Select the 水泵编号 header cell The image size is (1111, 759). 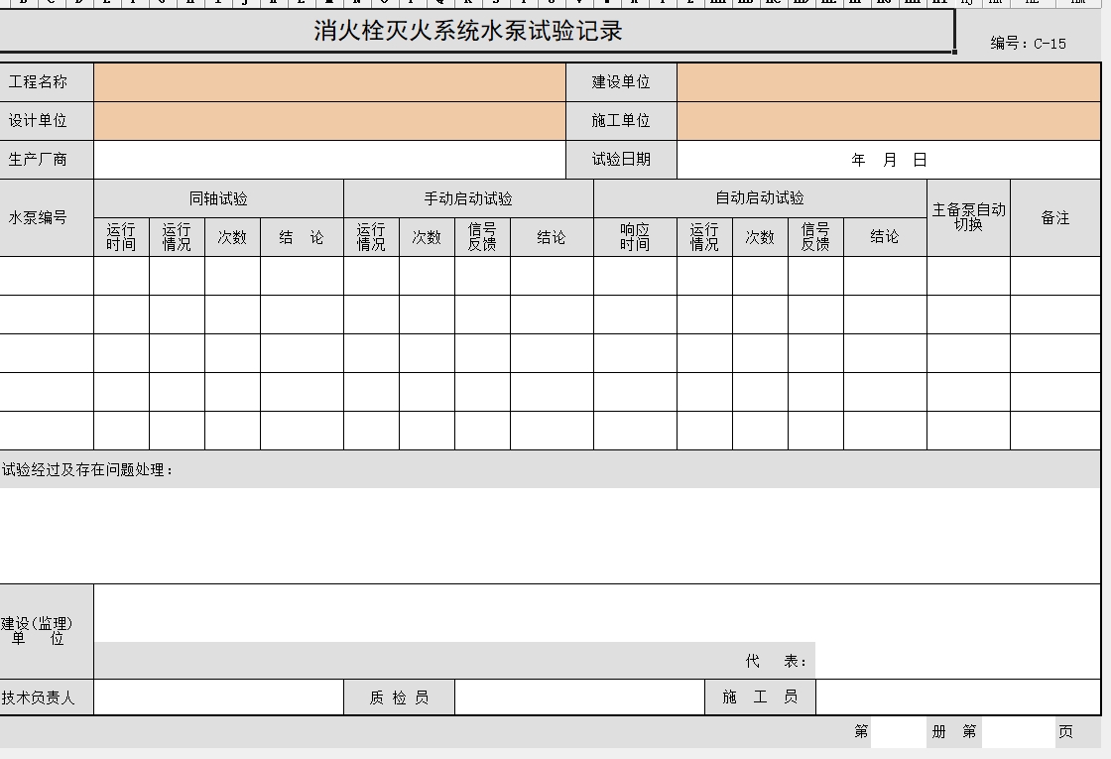(x=46, y=217)
